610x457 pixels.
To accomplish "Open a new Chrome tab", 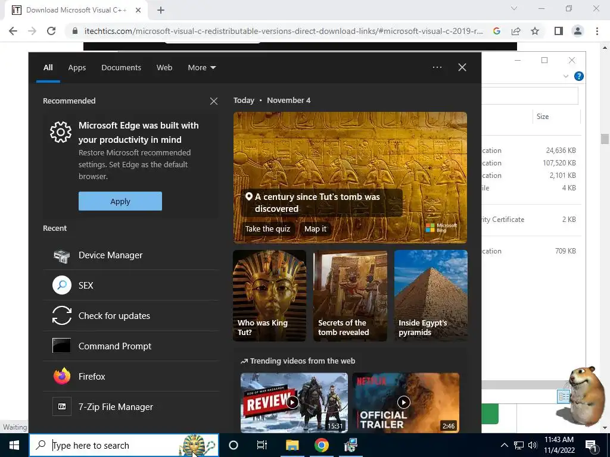I will pyautogui.click(x=161, y=10).
